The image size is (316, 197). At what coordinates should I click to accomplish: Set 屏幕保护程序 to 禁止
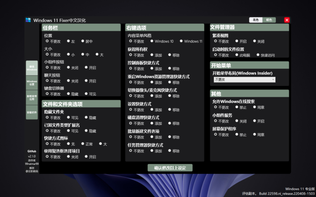(241, 135)
